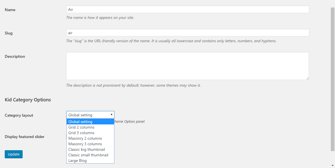Collapse the Category layout dropdown arrow
The image size is (335, 168).
111,115
